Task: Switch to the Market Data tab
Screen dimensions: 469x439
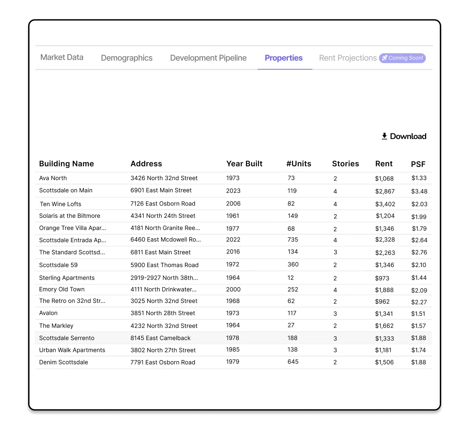Action: [62, 58]
